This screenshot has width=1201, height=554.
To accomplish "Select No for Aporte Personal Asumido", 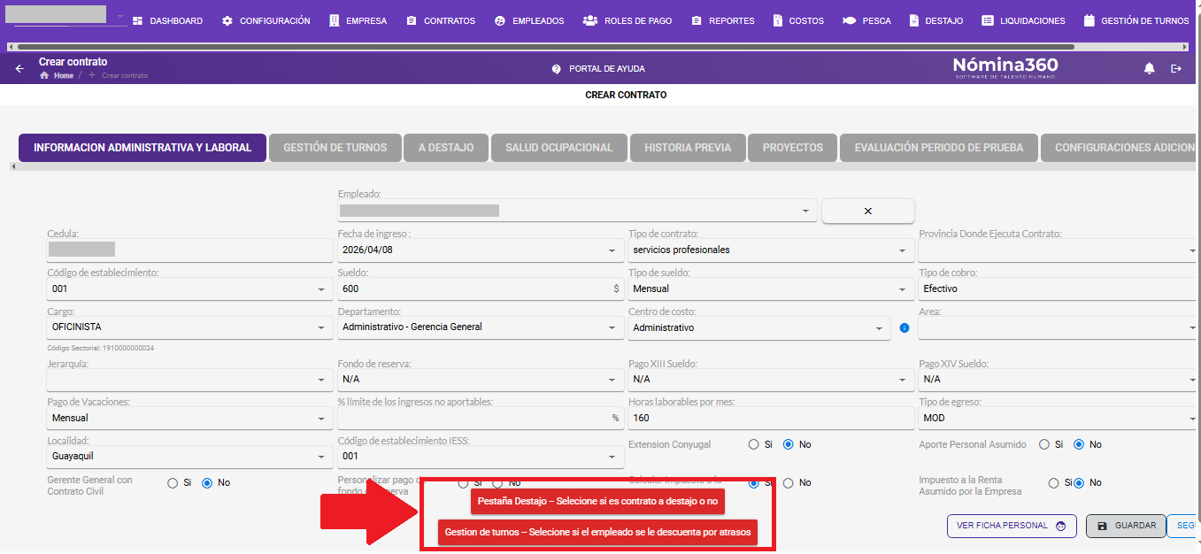I will (x=1079, y=444).
